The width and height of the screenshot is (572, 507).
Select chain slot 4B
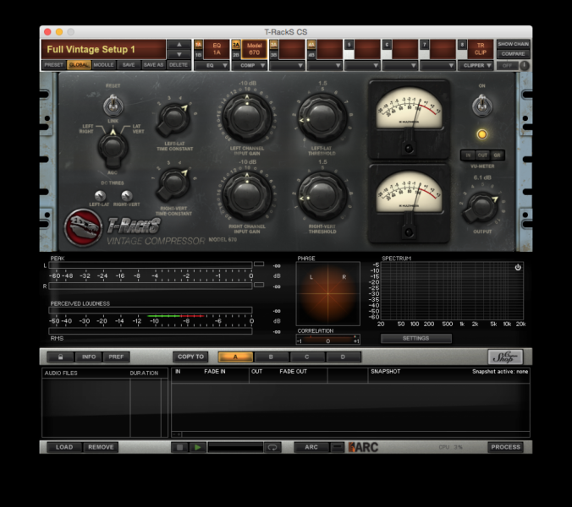[311, 55]
